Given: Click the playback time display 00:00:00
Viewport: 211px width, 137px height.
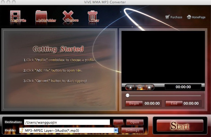Looking at the screenshot, I should point(183,87).
